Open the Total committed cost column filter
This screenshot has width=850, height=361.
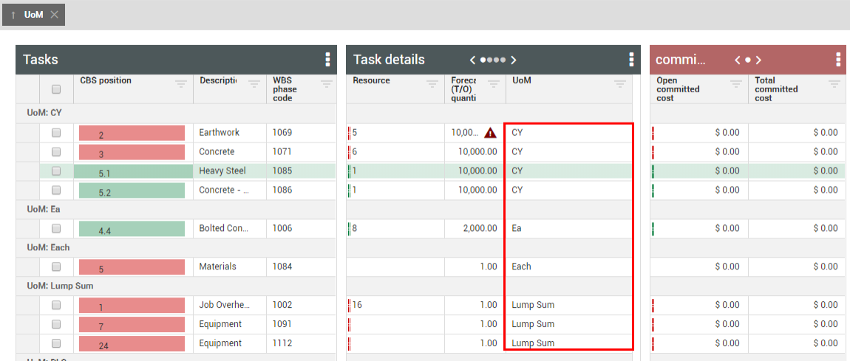click(834, 83)
